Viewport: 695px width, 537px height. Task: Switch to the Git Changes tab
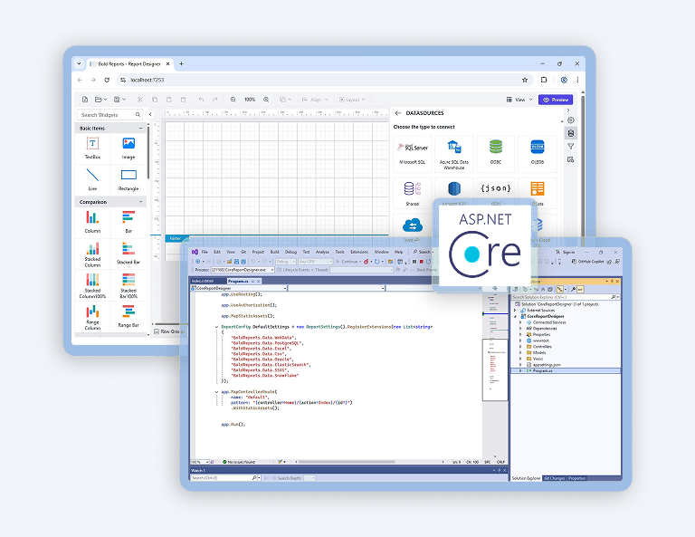click(555, 478)
